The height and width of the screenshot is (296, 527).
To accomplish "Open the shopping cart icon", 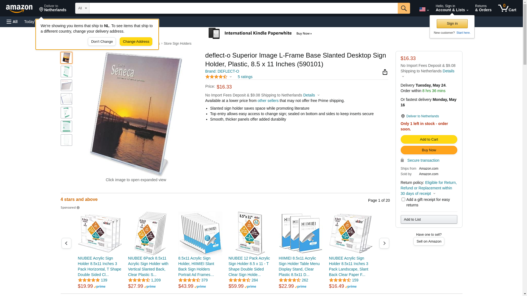I will point(507,8).
